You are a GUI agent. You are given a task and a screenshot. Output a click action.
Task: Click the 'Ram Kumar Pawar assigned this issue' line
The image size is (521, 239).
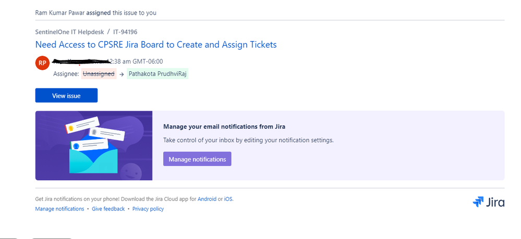[95, 13]
